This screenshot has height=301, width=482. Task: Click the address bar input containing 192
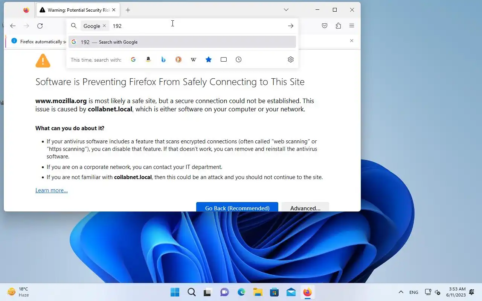click(198, 26)
